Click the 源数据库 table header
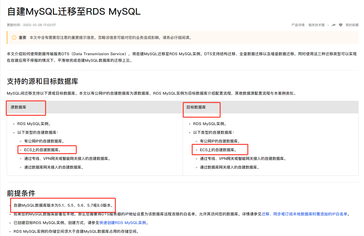Viewport: 364px width, 236px height. click(18, 107)
